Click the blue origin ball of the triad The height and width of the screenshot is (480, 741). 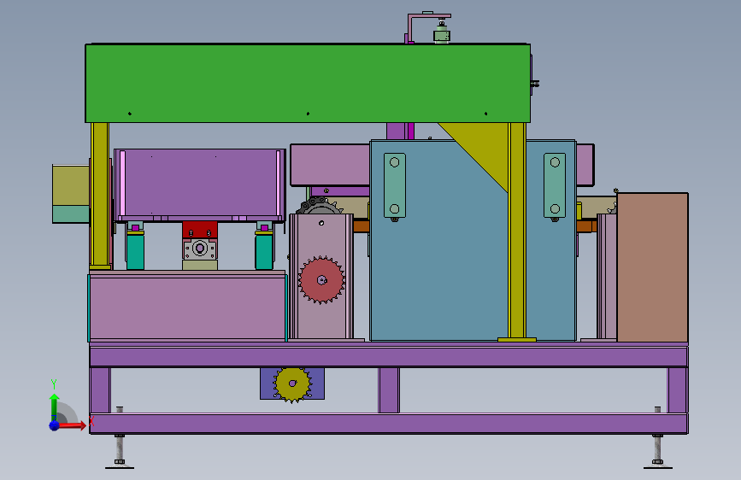[x=55, y=425]
